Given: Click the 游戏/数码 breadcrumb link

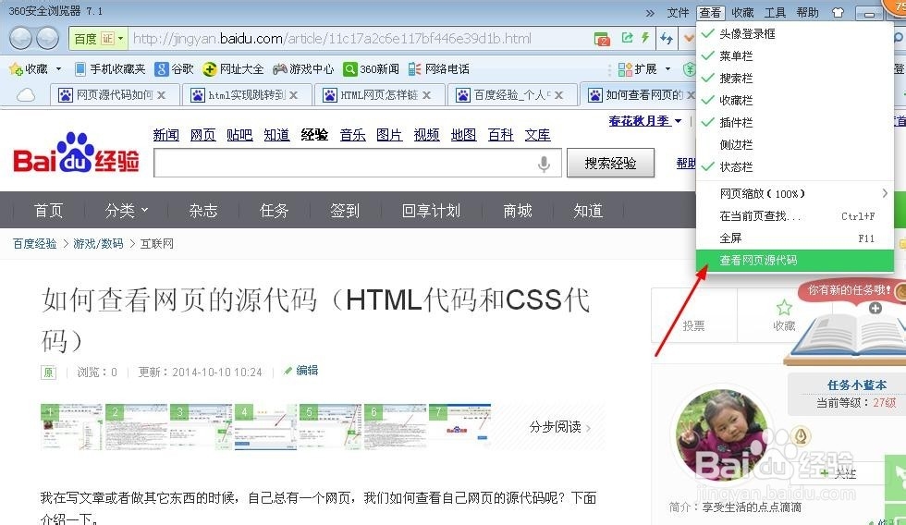Looking at the screenshot, I should point(98,244).
